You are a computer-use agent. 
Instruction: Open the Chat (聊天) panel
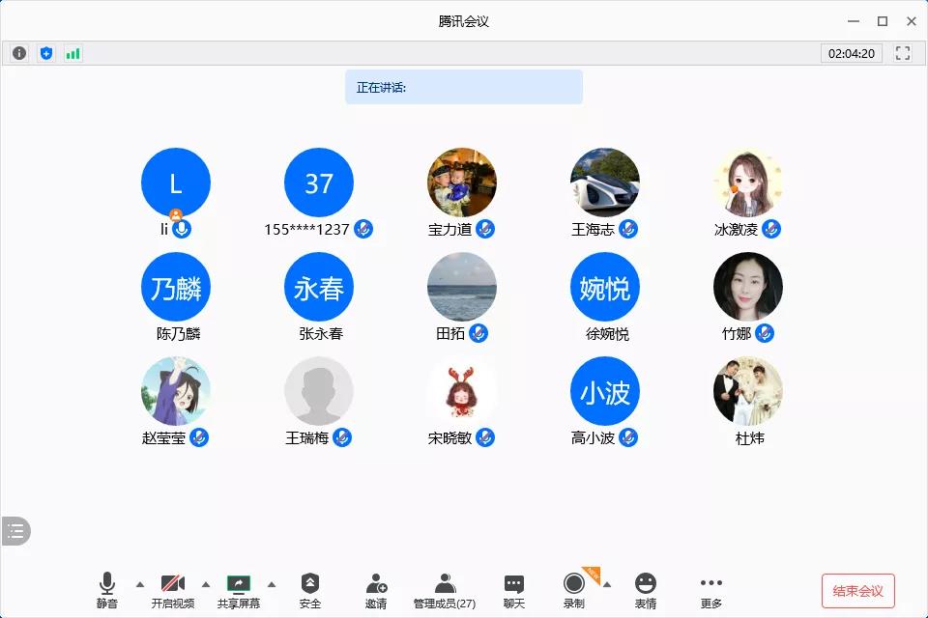(x=514, y=590)
